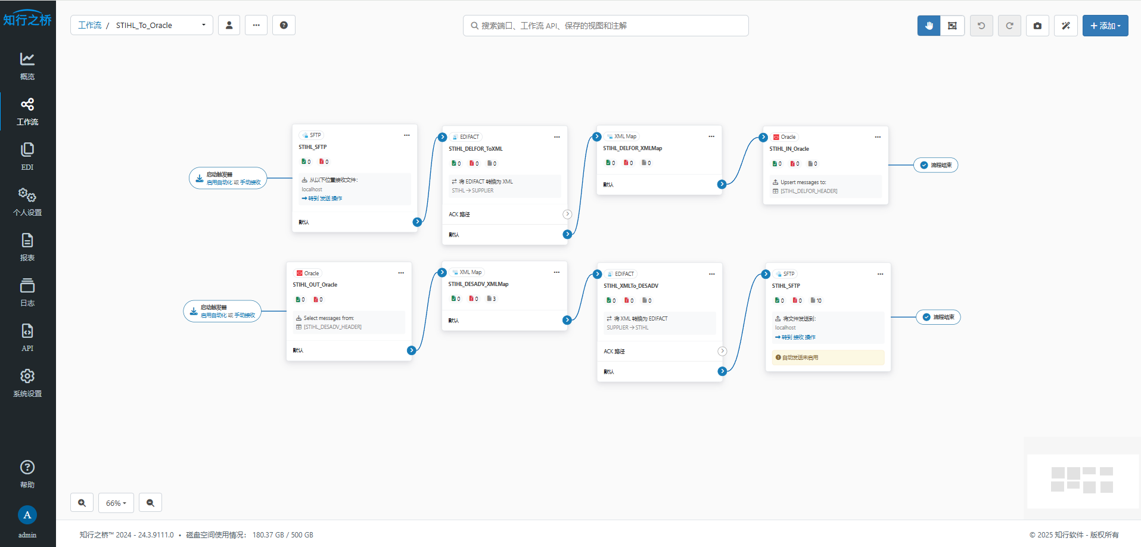Click the 知行之桥 logo
1141x547 pixels.
pos(27,19)
